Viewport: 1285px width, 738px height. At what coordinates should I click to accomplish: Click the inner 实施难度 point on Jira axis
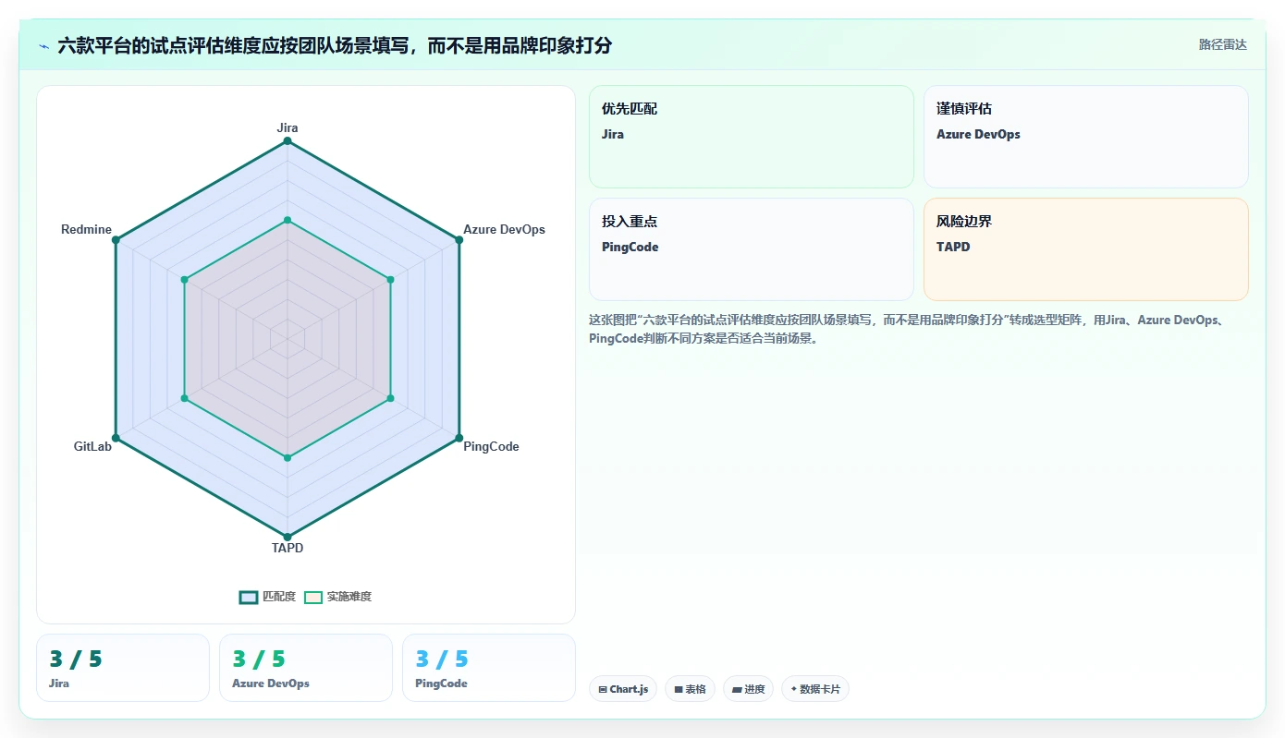pyautogui.click(x=288, y=220)
